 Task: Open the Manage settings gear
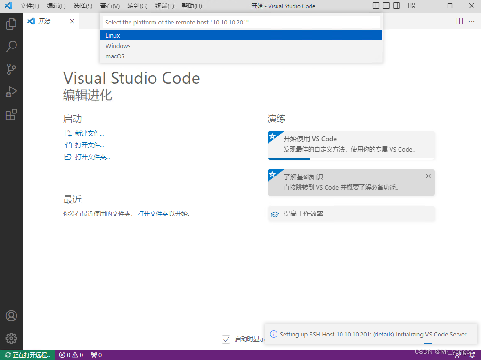tap(11, 338)
